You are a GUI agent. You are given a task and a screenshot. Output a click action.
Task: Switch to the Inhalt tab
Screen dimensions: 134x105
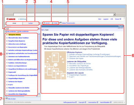click(x=14, y=23)
